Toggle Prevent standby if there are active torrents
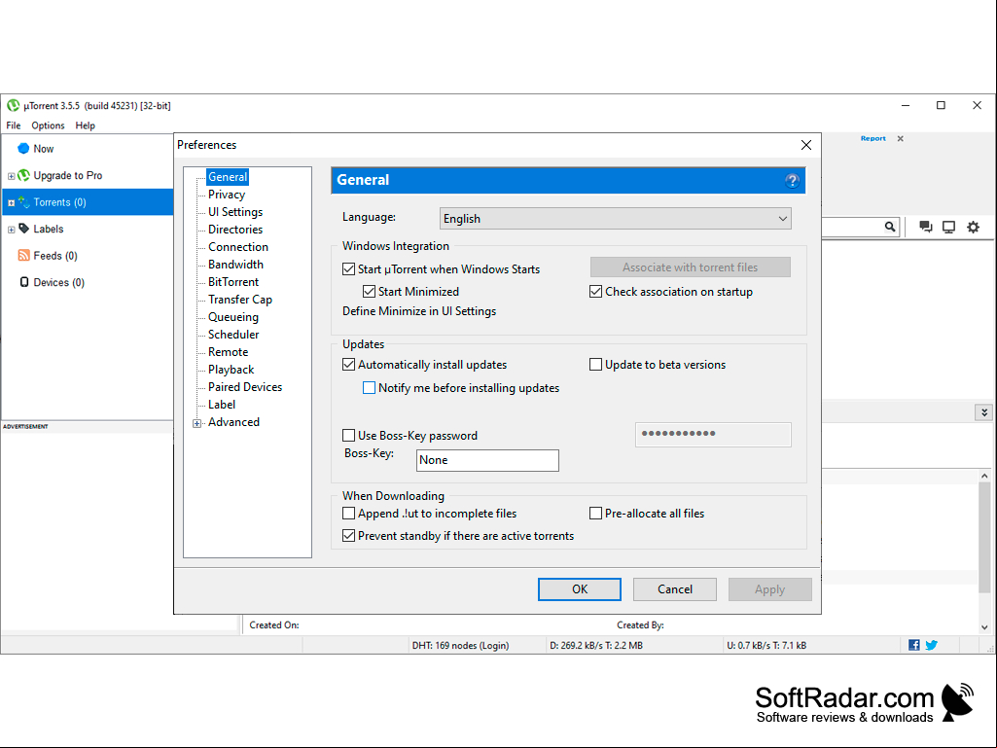This screenshot has height=748, width=997. pos(348,536)
